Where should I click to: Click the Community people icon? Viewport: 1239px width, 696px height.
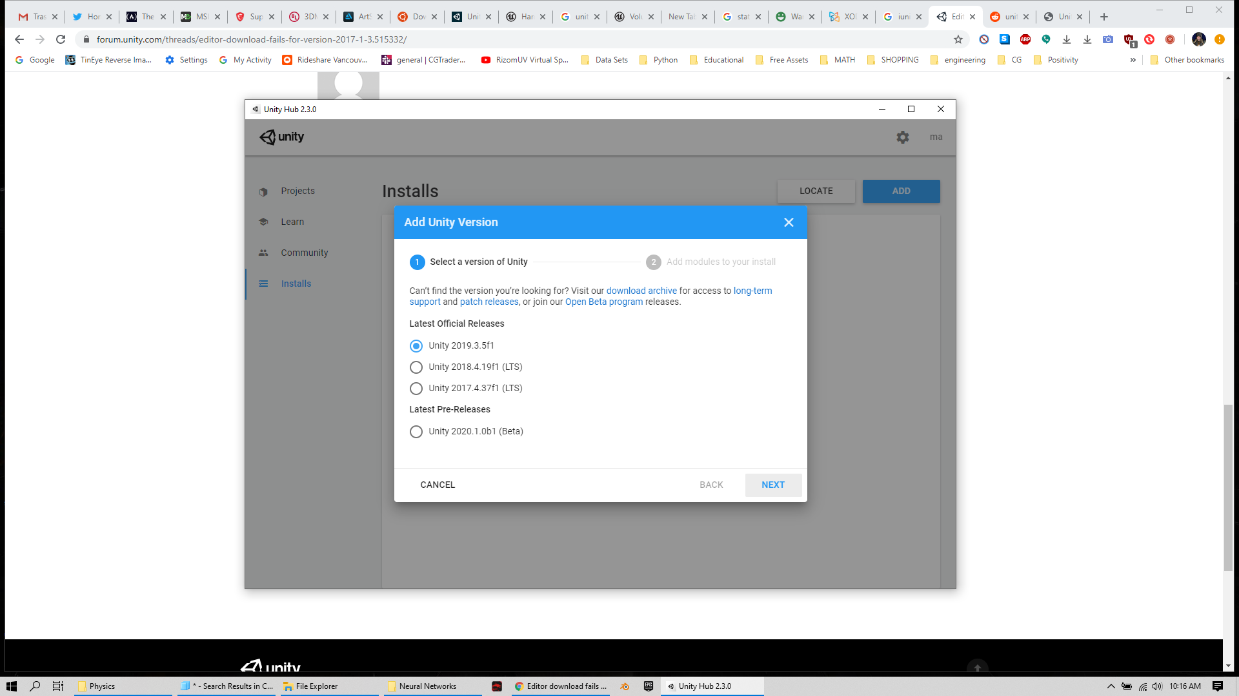pyautogui.click(x=263, y=253)
